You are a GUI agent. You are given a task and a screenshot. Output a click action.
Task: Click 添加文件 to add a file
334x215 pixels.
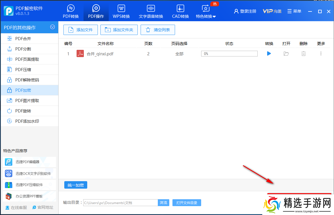click(x=80, y=30)
